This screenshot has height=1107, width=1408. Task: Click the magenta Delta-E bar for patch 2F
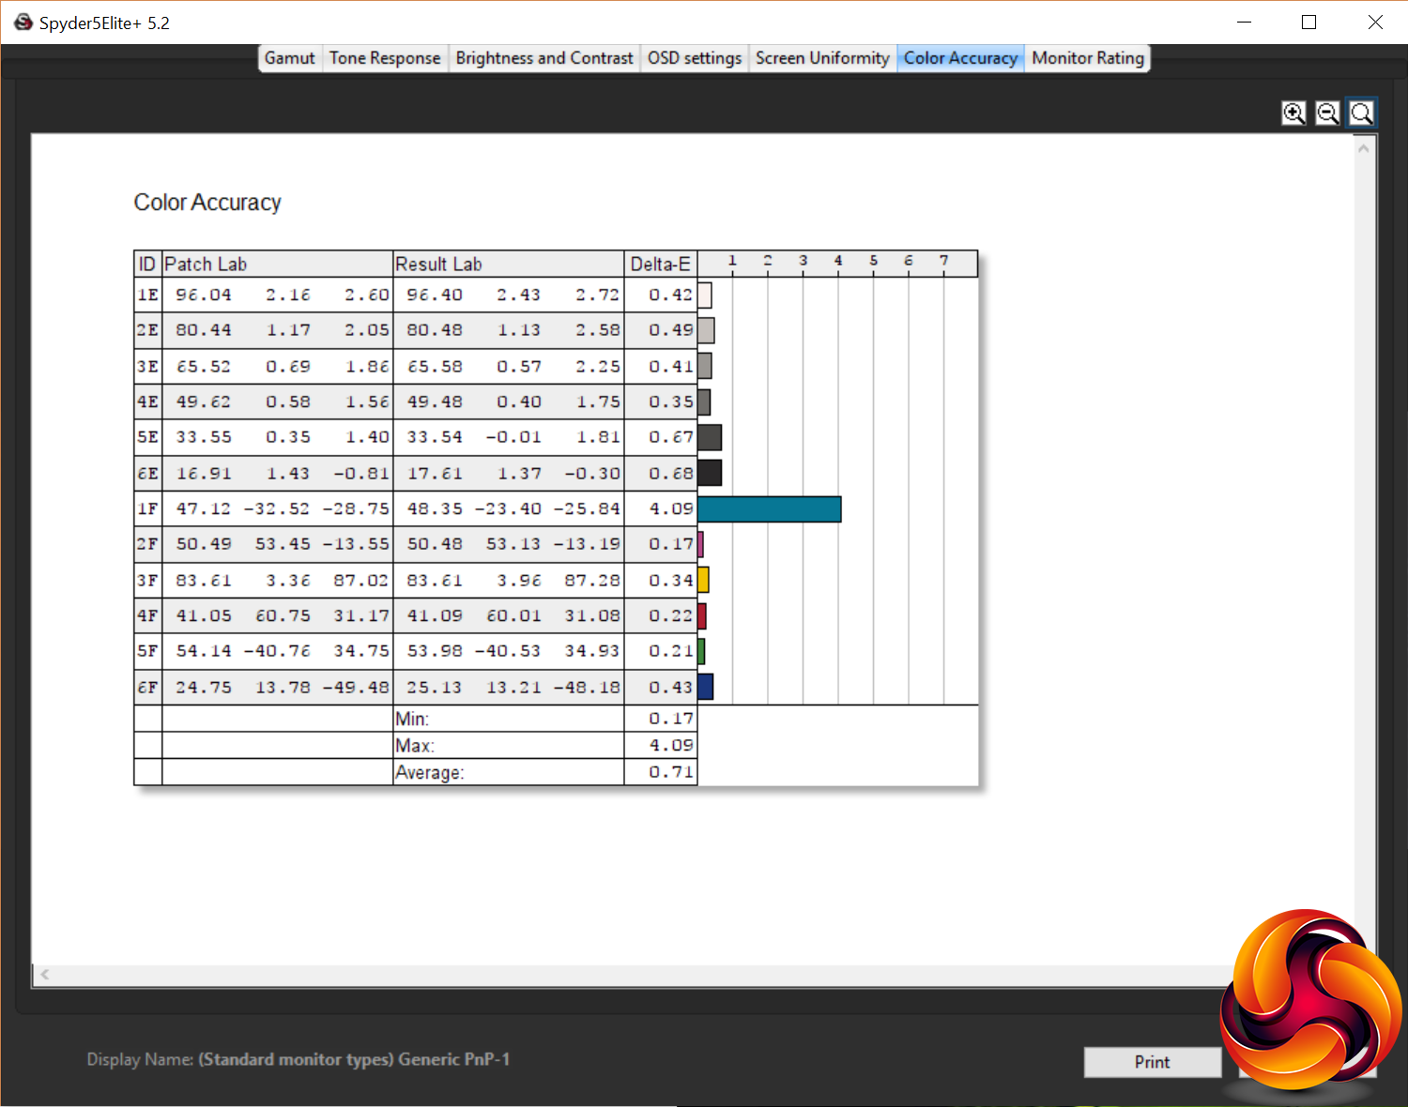point(701,544)
